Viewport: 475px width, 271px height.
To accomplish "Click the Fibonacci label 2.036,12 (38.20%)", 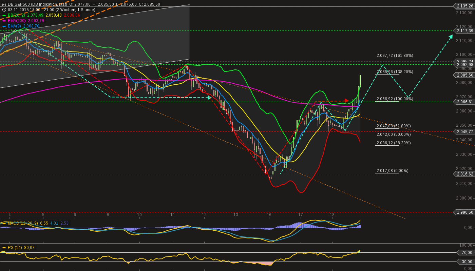I will pyautogui.click(x=394, y=143).
